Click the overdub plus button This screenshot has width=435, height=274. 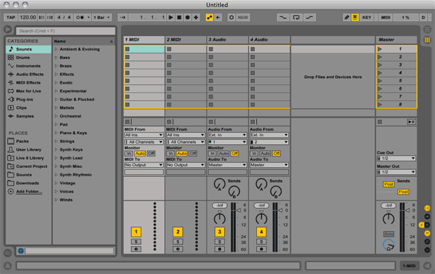tap(196, 18)
